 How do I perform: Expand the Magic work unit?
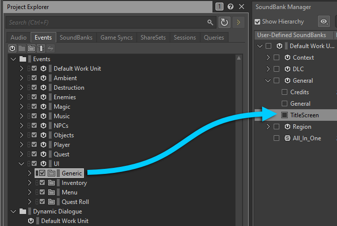pyautogui.click(x=21, y=107)
